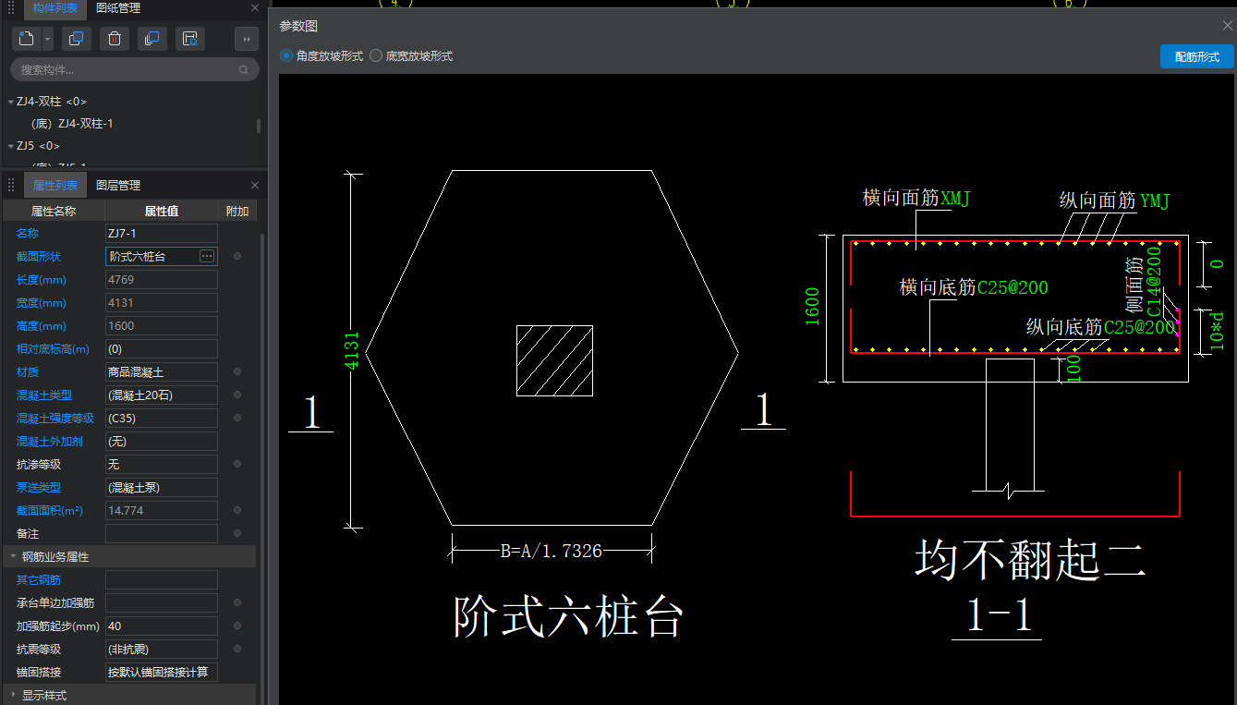Switch to the 图纸管理 tab

(x=118, y=8)
